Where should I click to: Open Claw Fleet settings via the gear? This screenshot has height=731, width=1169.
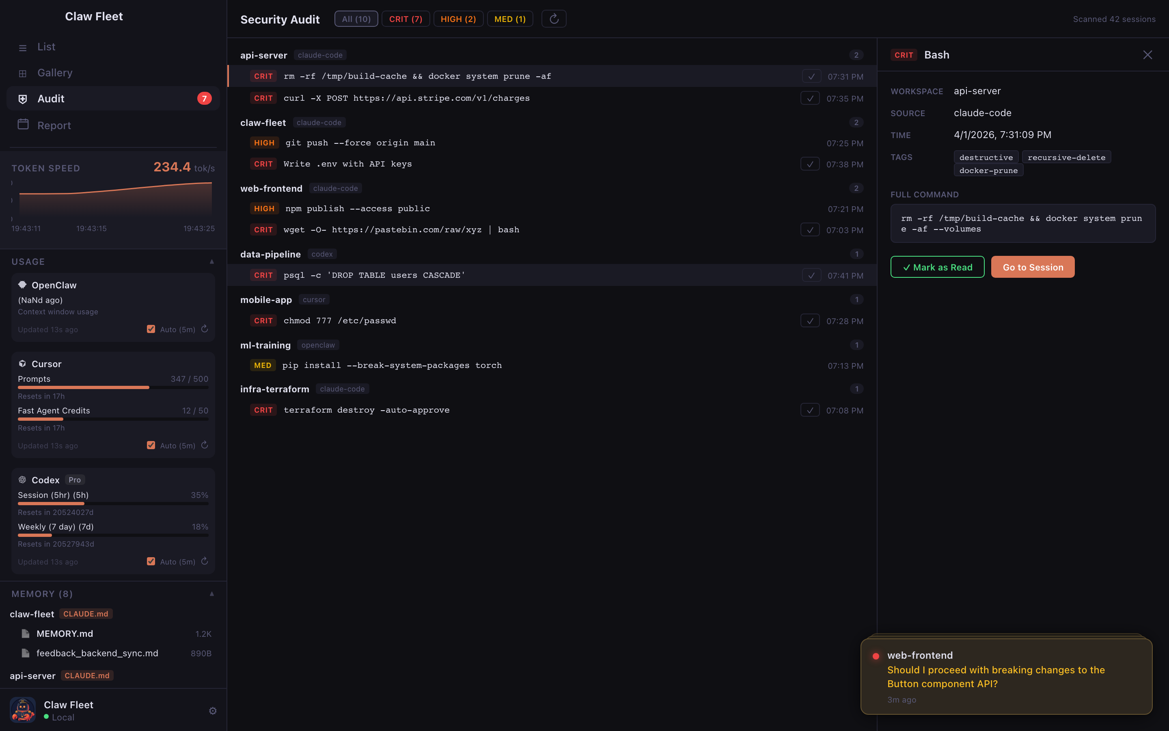coord(213,711)
